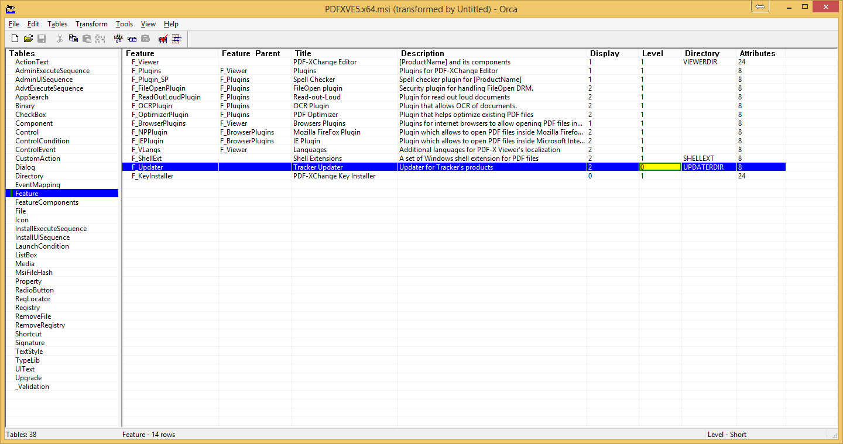This screenshot has height=444, width=843.
Task: Open the Transform menu
Action: coord(91,24)
